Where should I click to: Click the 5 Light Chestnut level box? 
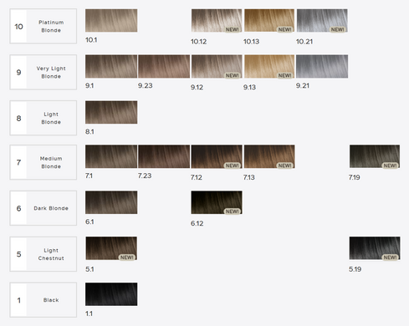[43, 254]
